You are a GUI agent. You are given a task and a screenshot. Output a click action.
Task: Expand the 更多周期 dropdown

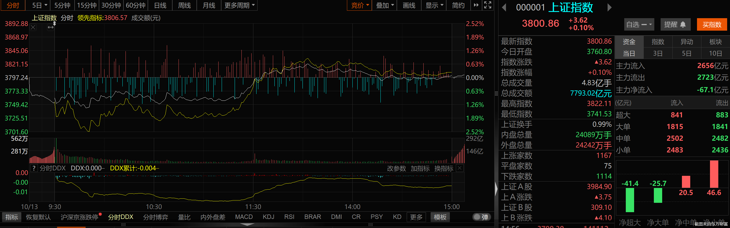tap(239, 5)
